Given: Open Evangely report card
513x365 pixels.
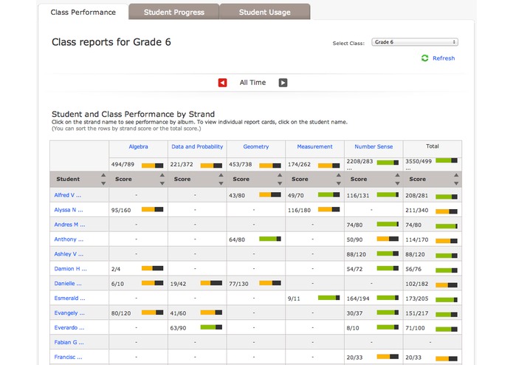Looking at the screenshot, I should (69, 313).
